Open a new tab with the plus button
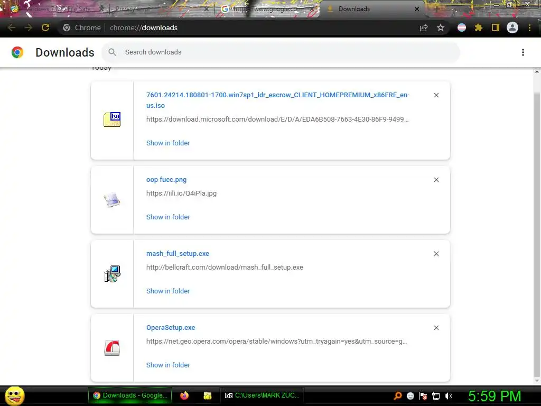The width and height of the screenshot is (541, 406). click(x=436, y=9)
